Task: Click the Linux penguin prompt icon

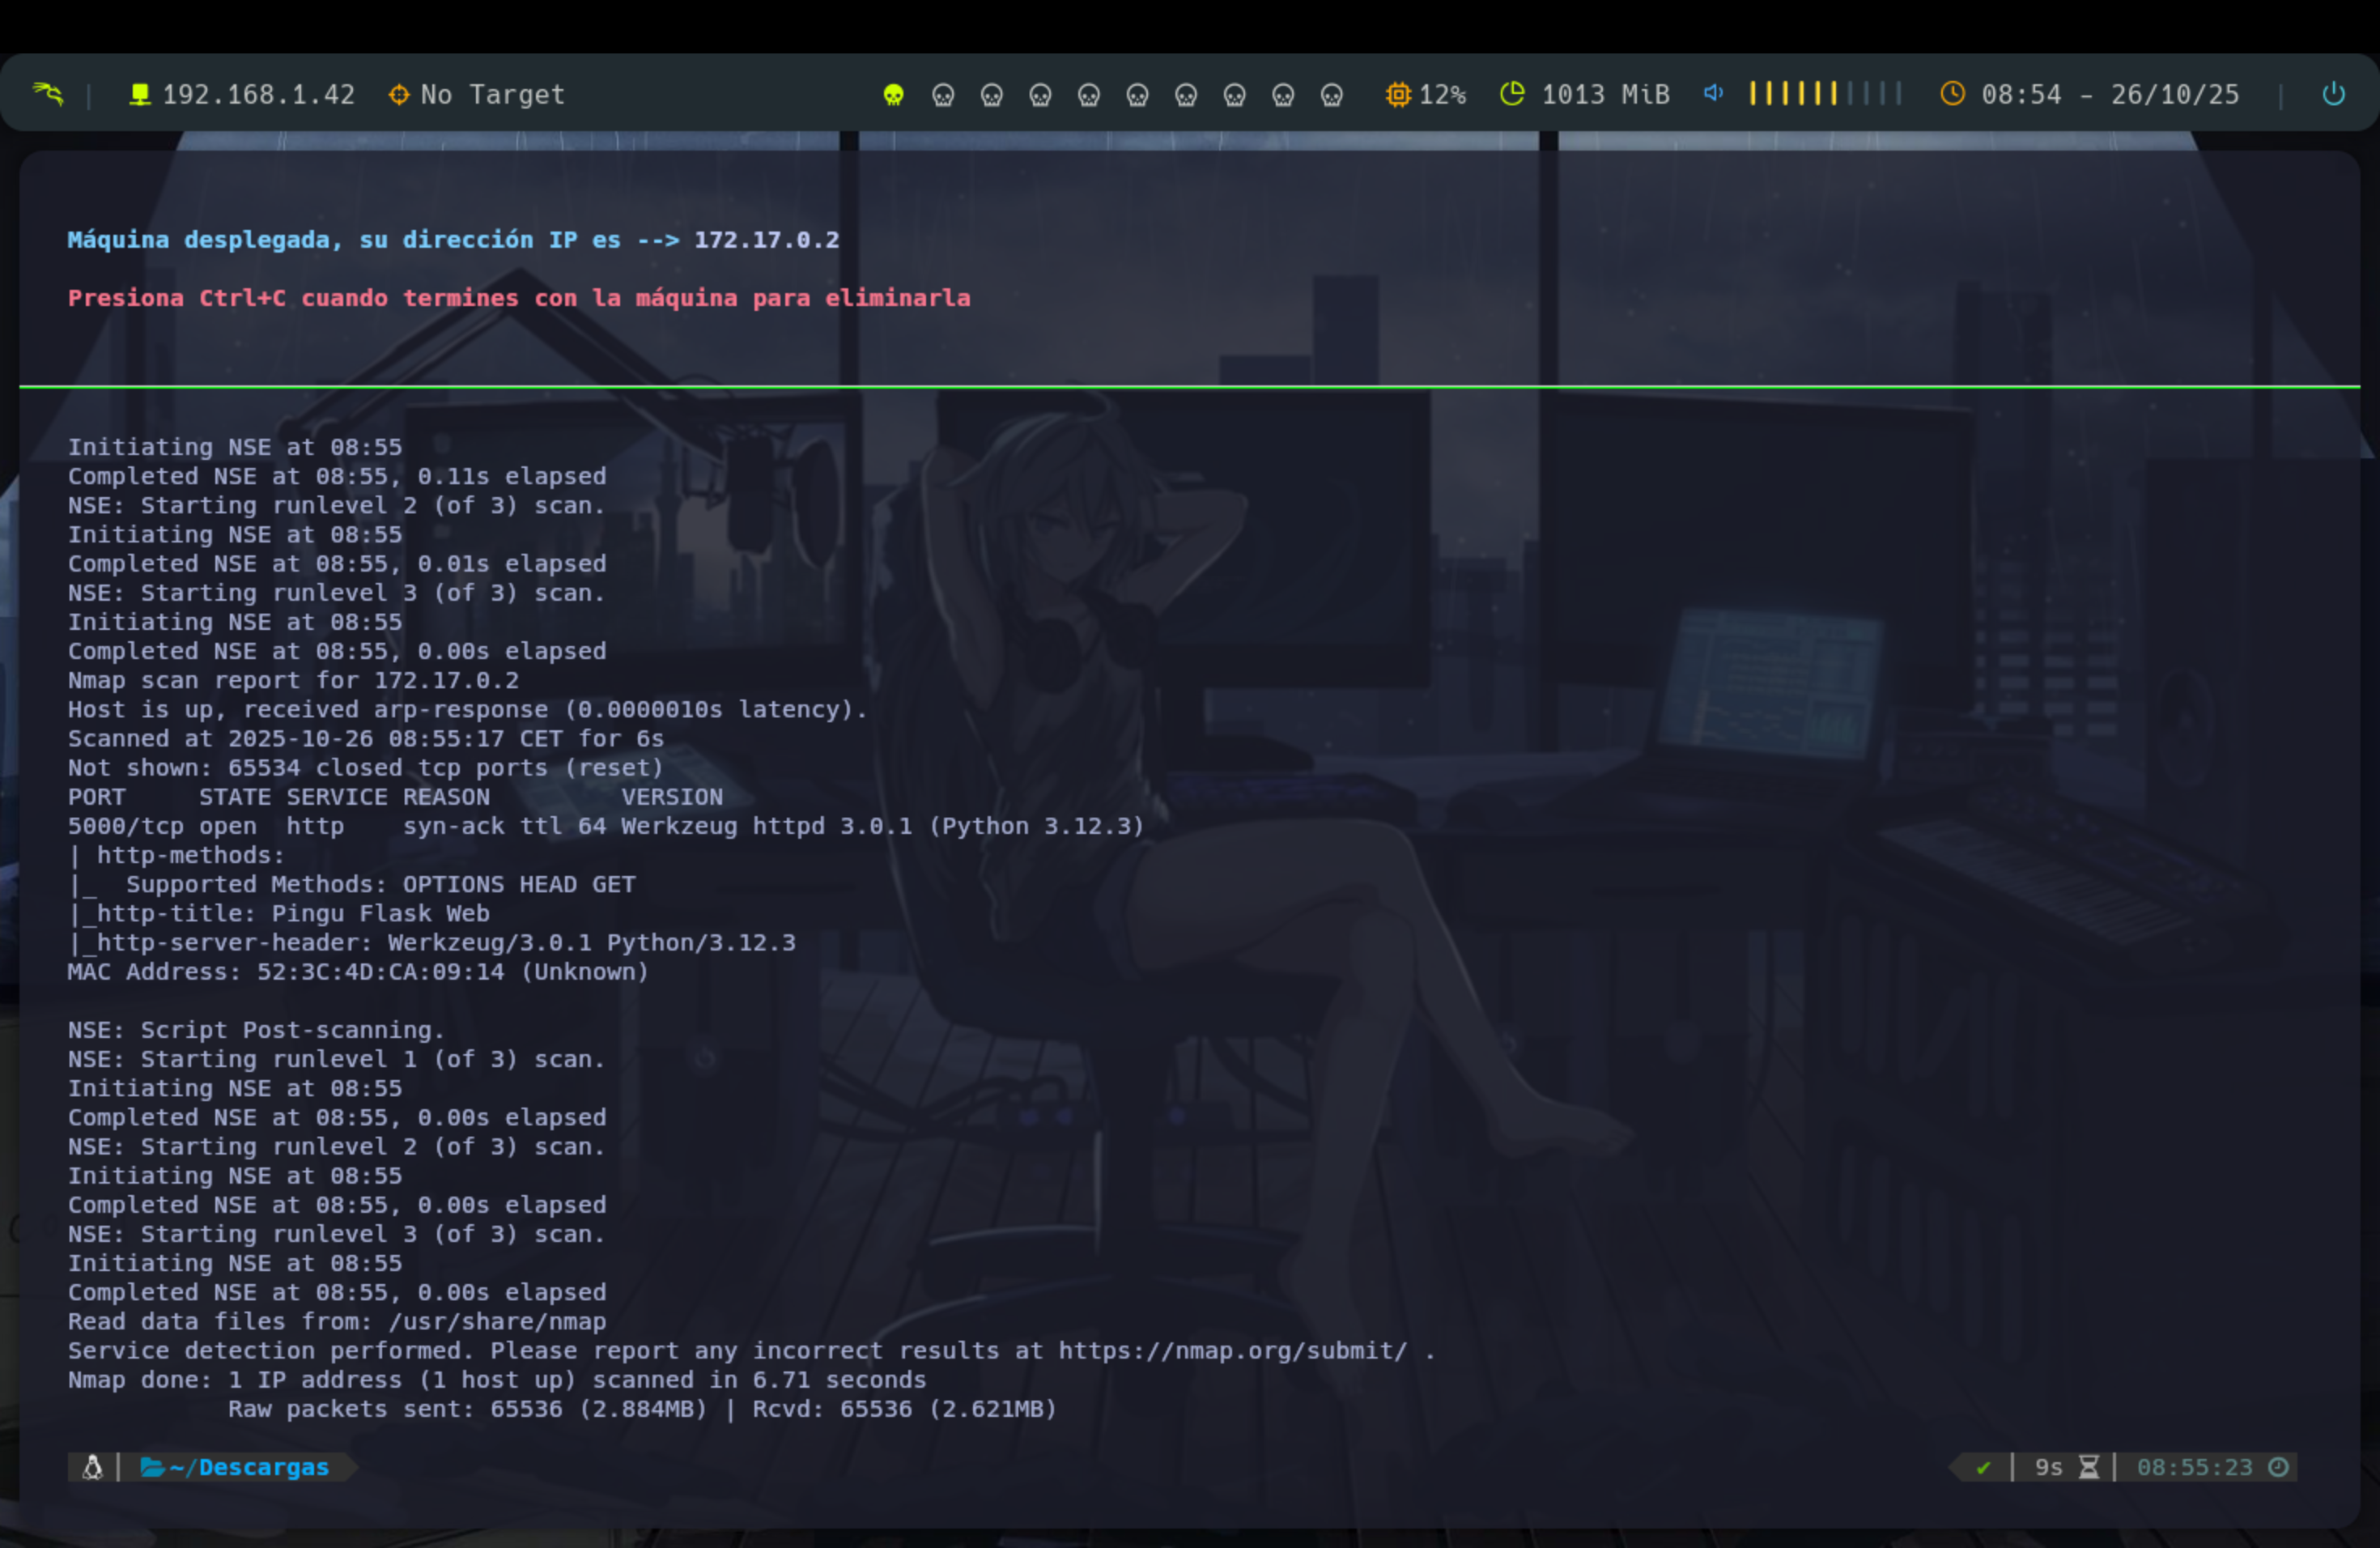Action: 92,1467
